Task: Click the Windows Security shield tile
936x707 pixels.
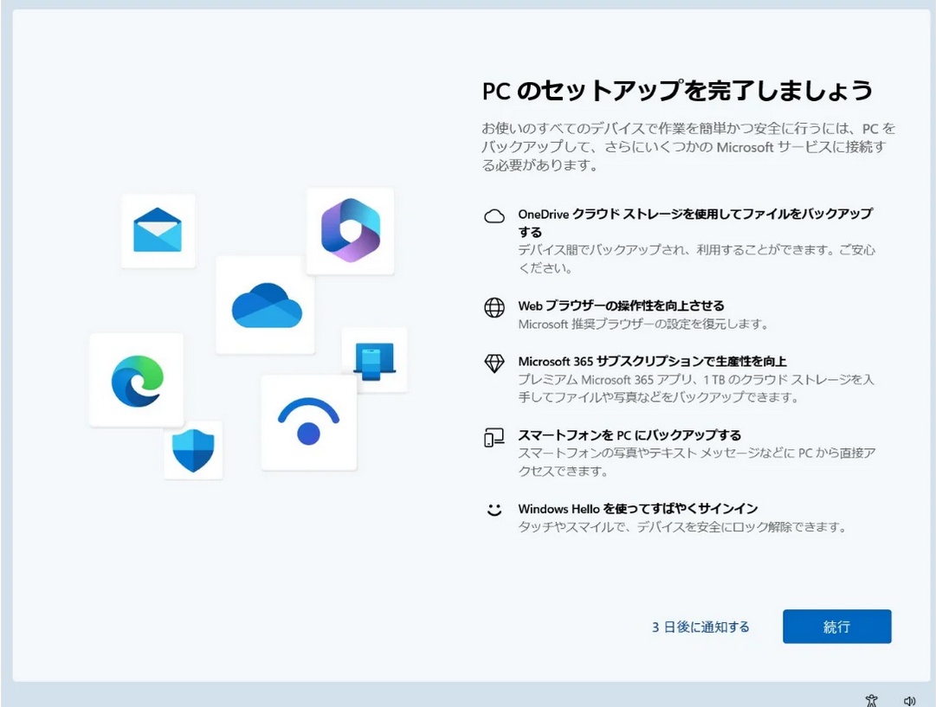Action: tap(193, 450)
